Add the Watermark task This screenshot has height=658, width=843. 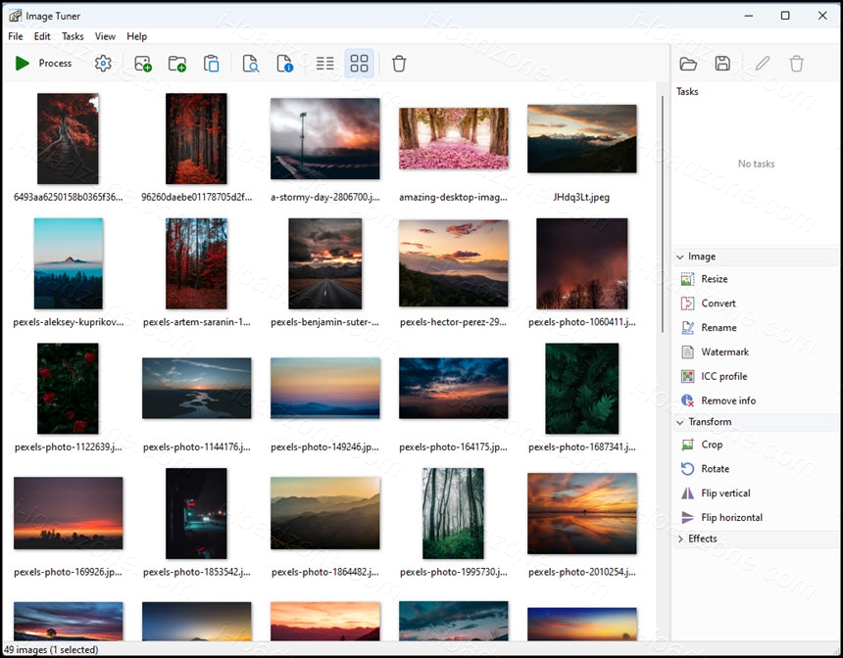[724, 352]
